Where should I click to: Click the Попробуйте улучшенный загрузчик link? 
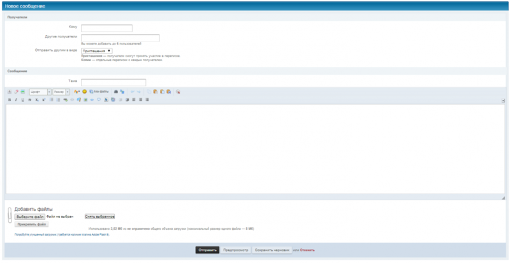(x=62, y=234)
